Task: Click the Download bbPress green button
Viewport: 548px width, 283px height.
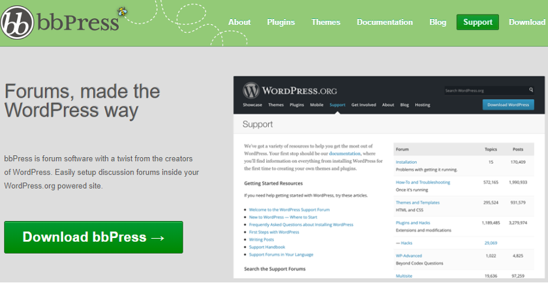Action: (94, 237)
